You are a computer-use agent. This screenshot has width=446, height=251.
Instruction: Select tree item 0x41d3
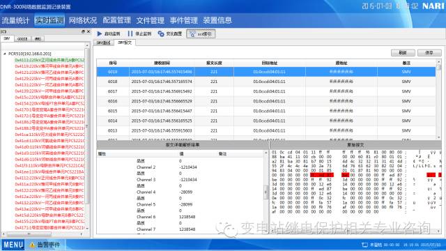click(49, 153)
